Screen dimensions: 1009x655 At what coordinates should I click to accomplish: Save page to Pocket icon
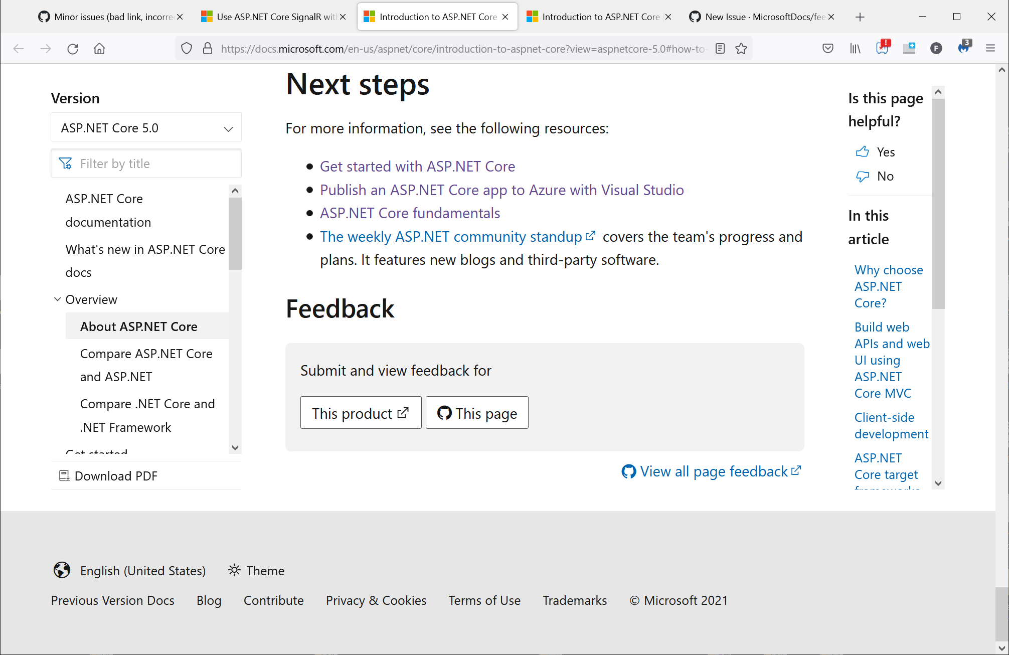point(828,49)
